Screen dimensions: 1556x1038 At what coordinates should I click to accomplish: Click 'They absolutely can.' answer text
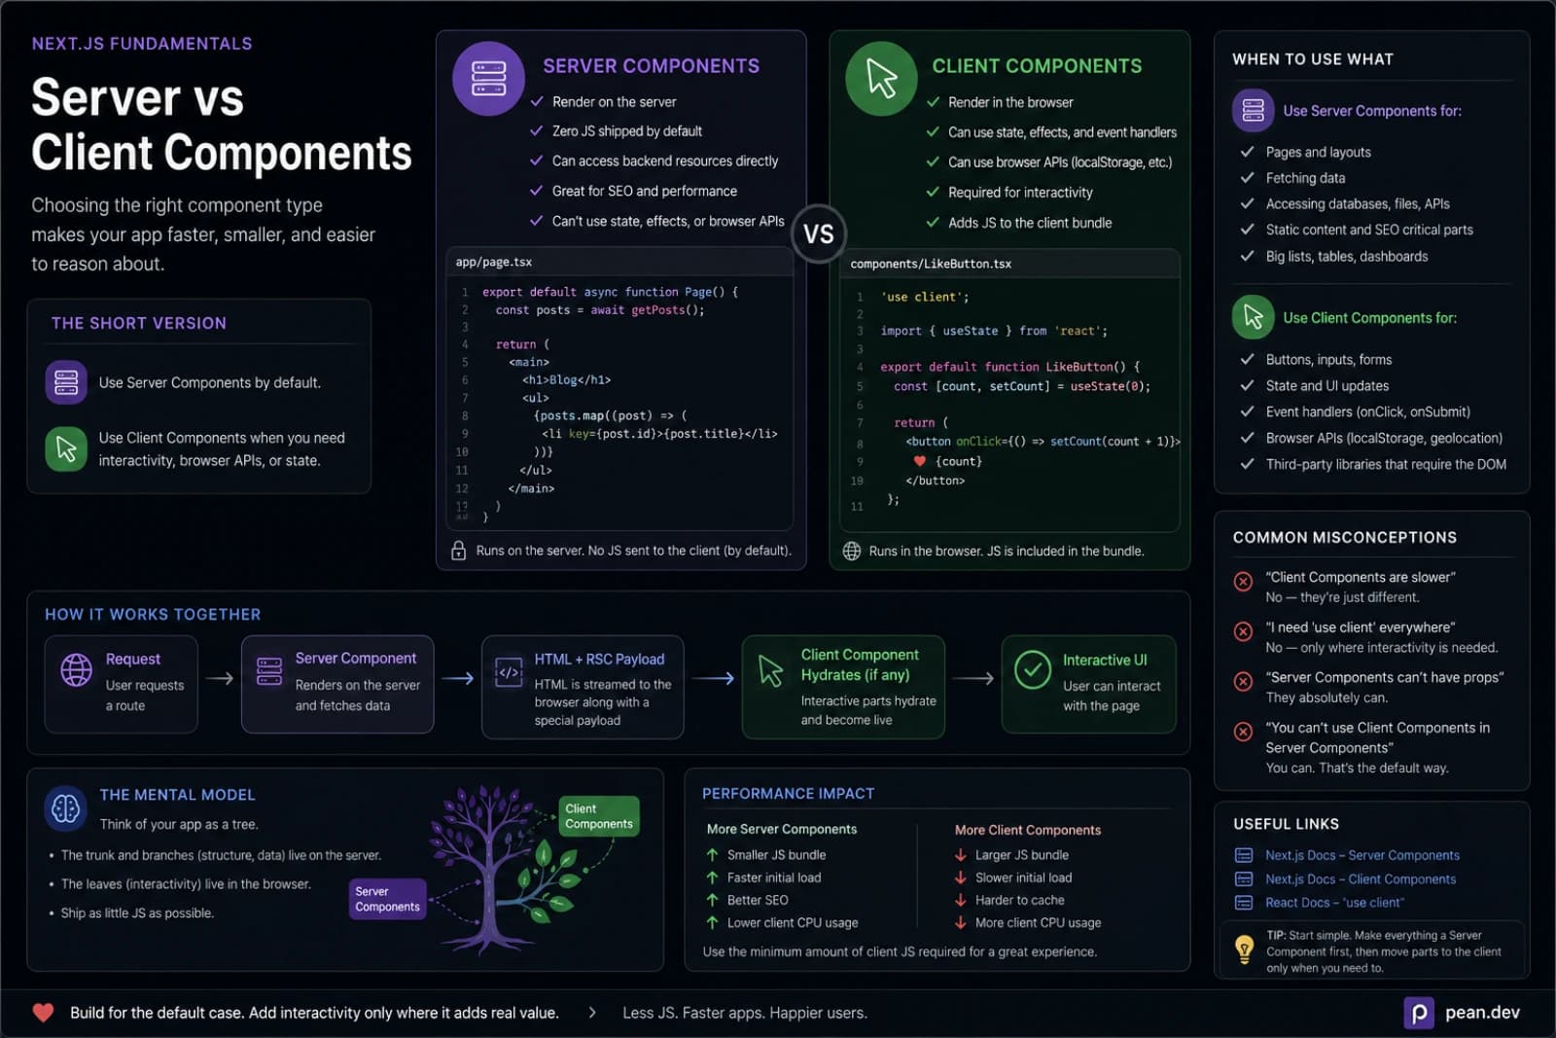tap(1326, 698)
